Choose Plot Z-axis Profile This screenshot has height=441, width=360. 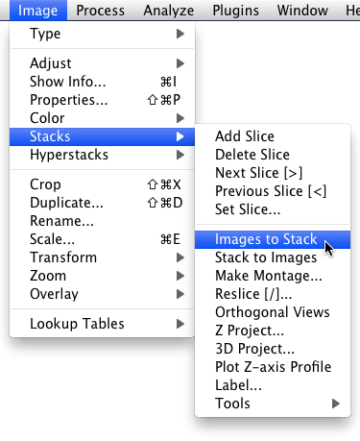click(x=273, y=367)
